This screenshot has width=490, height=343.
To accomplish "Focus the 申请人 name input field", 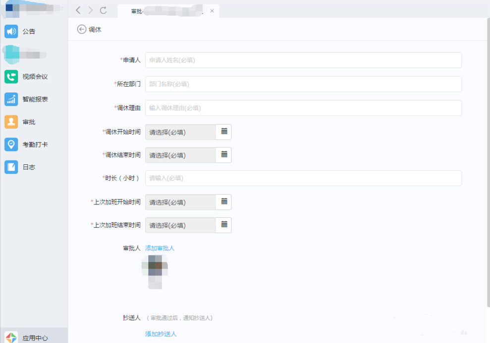I will 303,60.
